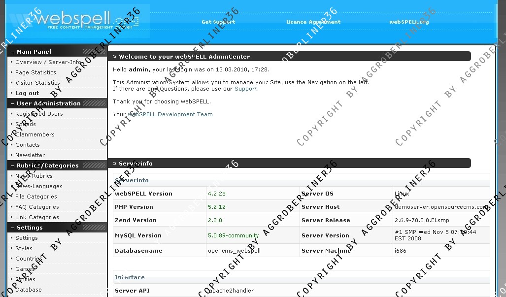This screenshot has width=506, height=297.
Task: Click the database name opencms_webspell
Action: coord(235,251)
